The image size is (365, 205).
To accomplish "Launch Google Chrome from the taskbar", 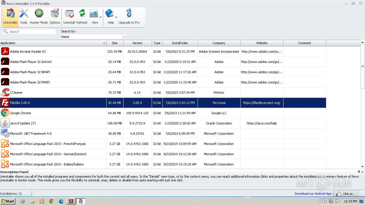I will (x=52, y=201).
